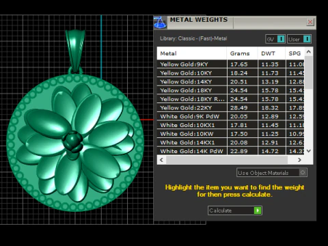Click the 13.19 DWT value
This screenshot has height=246, width=328.
[x=270, y=81]
